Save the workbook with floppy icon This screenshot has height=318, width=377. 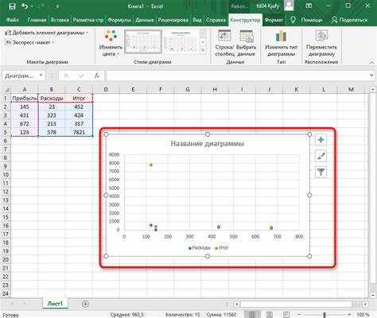coord(12,6)
